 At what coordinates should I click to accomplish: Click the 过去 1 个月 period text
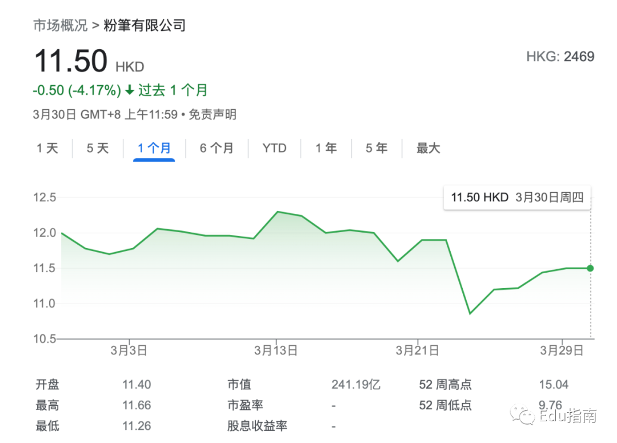[173, 90]
